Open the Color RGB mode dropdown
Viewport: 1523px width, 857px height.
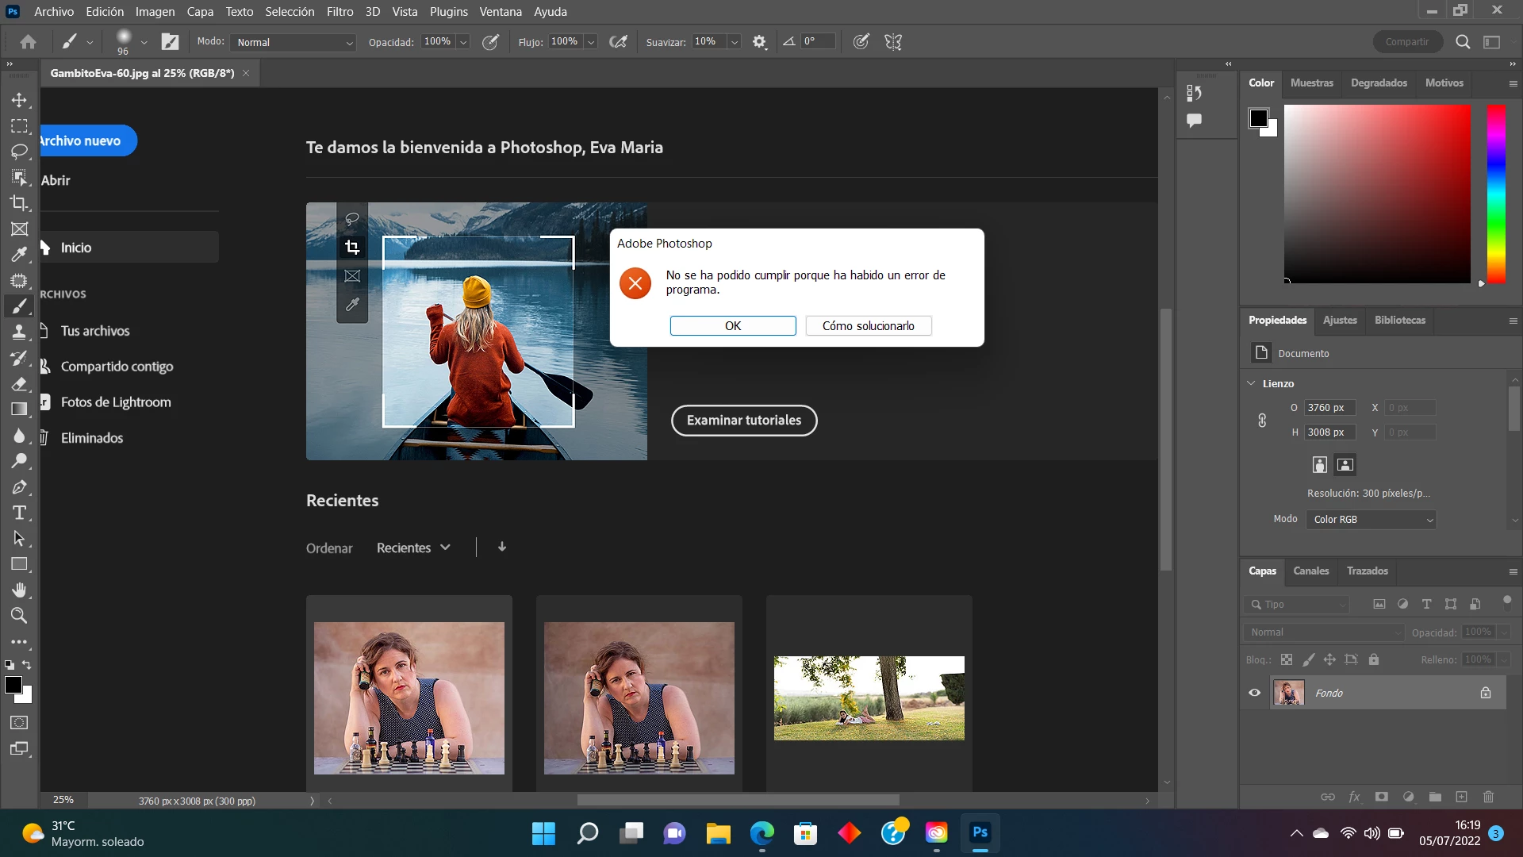click(x=1371, y=520)
